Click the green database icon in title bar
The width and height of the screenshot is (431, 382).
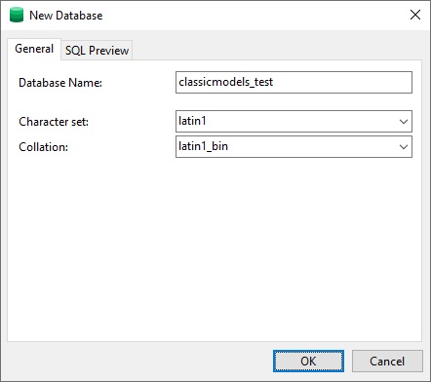tap(17, 15)
